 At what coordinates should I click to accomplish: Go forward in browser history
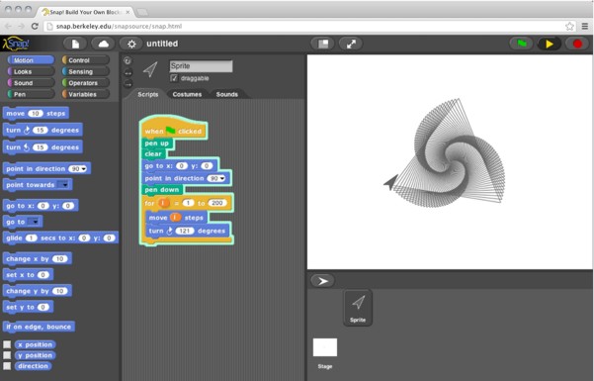pos(21,26)
